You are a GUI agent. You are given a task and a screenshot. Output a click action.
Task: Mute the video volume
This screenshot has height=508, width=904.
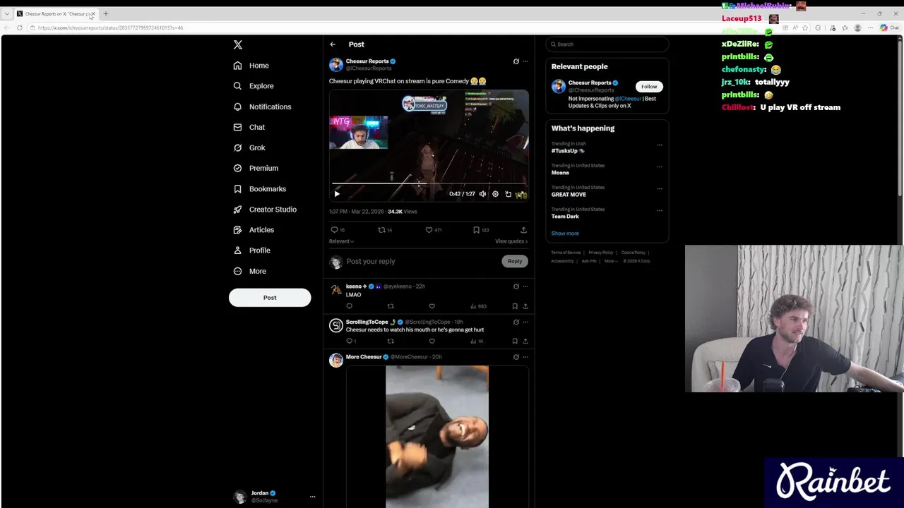pos(482,194)
